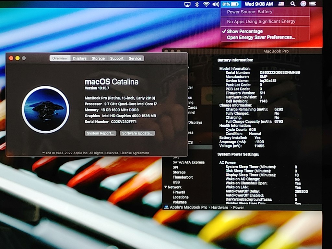Image resolution: width=332 pixels, height=249 pixels.
Task: Choose Open Energy Saver Preferences
Action: pyautogui.click(x=261, y=38)
